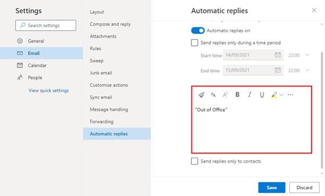This screenshot has width=325, height=196.
Task: Check Send replies only during a time period
Action: pyautogui.click(x=195, y=43)
